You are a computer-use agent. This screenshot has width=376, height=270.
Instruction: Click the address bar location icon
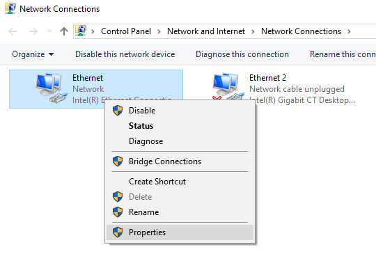(81, 31)
